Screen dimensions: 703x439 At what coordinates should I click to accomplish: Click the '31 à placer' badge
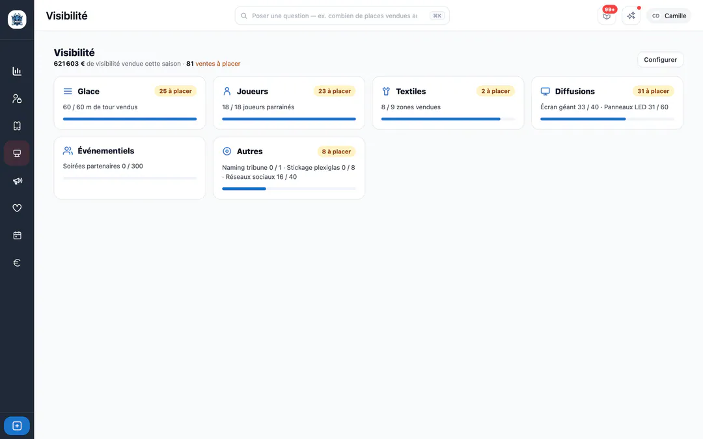[654, 91]
